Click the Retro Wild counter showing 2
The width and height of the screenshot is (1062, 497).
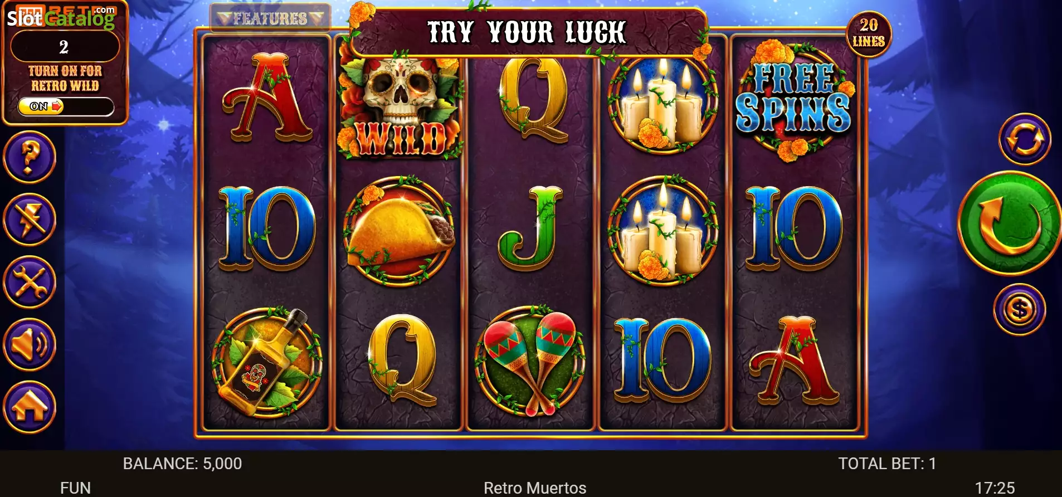tap(65, 47)
